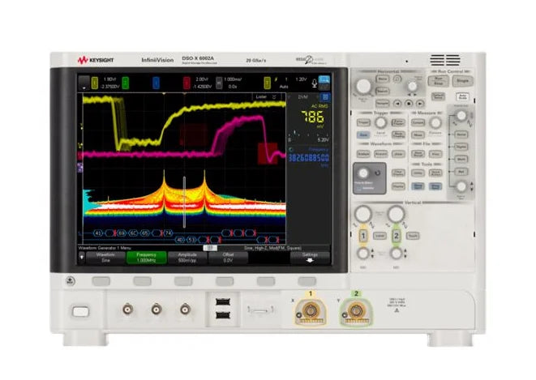Open the Waveform Sine softkey menu

pos(105,258)
